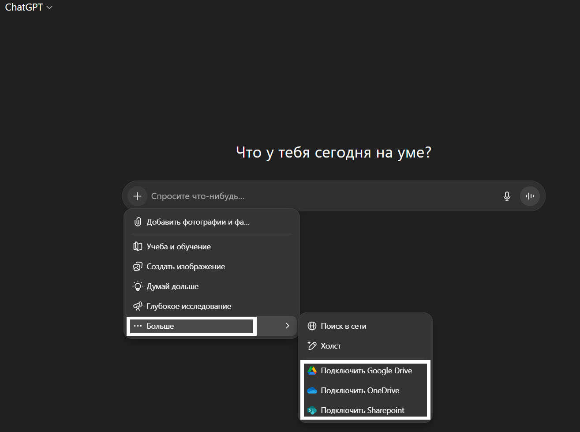Open the ChatGPT model selector dropdown
The height and width of the screenshot is (432, 580).
pos(29,8)
